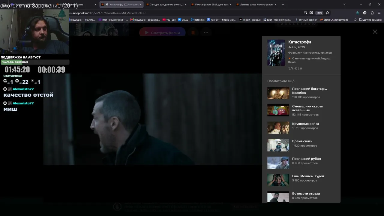Close the Легенда озера Холлоу tab
This screenshot has width=384, height=216.
click(x=275, y=4)
